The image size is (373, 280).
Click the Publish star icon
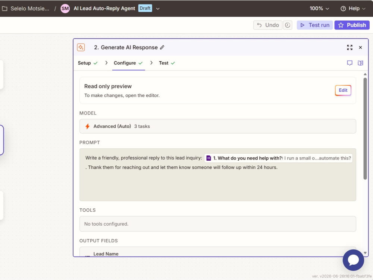tap(341, 25)
